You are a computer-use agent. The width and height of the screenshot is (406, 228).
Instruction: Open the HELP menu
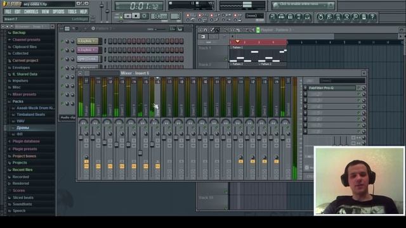(x=83, y=11)
